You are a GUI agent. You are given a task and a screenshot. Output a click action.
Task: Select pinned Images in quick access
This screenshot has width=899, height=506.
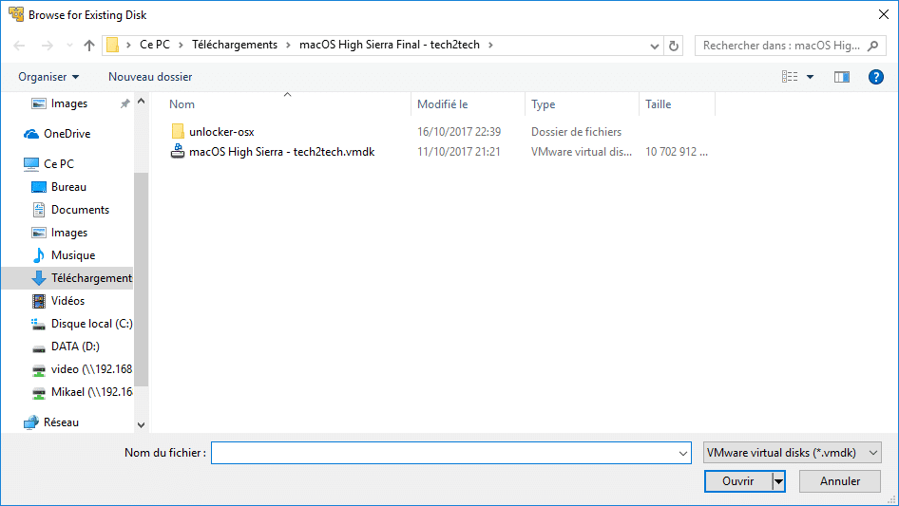(x=68, y=103)
